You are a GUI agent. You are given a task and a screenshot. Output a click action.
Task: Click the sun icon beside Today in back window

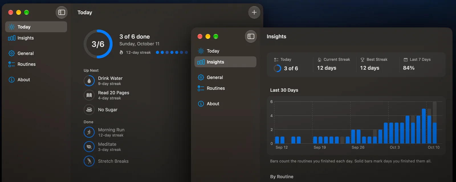(12, 27)
